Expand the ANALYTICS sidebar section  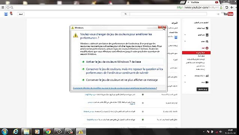185,76
